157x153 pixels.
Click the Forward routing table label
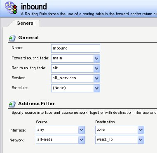point(30,58)
